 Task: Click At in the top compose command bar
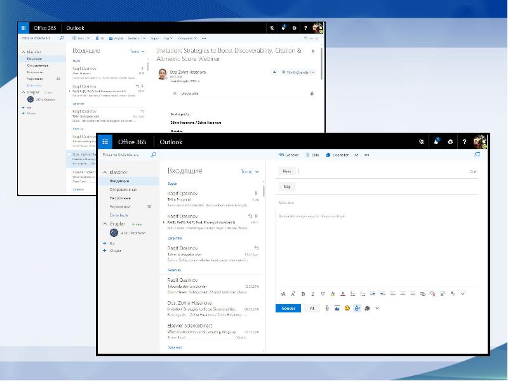356,155
